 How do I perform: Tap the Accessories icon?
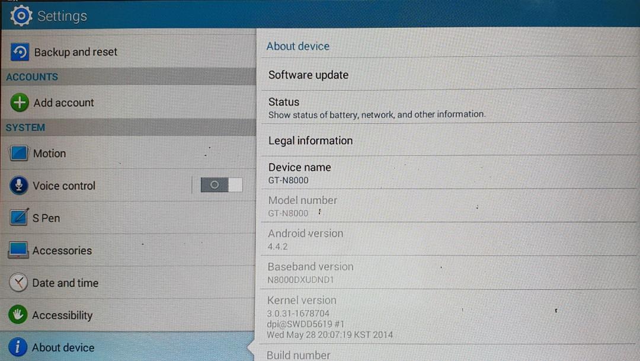[x=18, y=250]
